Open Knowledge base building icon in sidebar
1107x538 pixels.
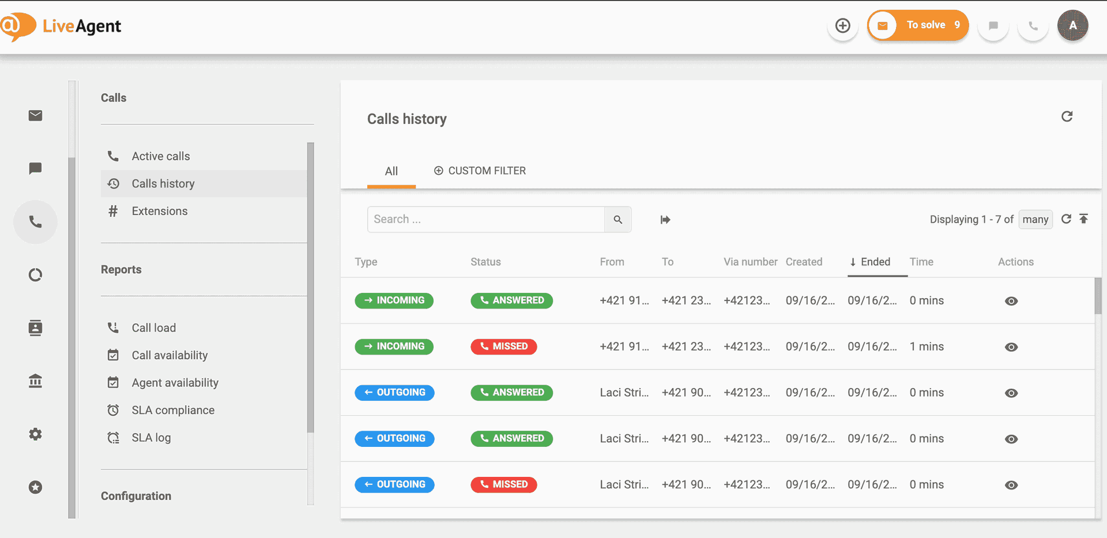pos(35,381)
